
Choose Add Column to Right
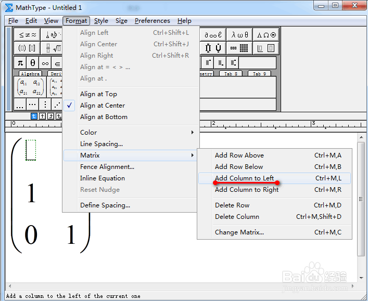[x=275, y=189]
